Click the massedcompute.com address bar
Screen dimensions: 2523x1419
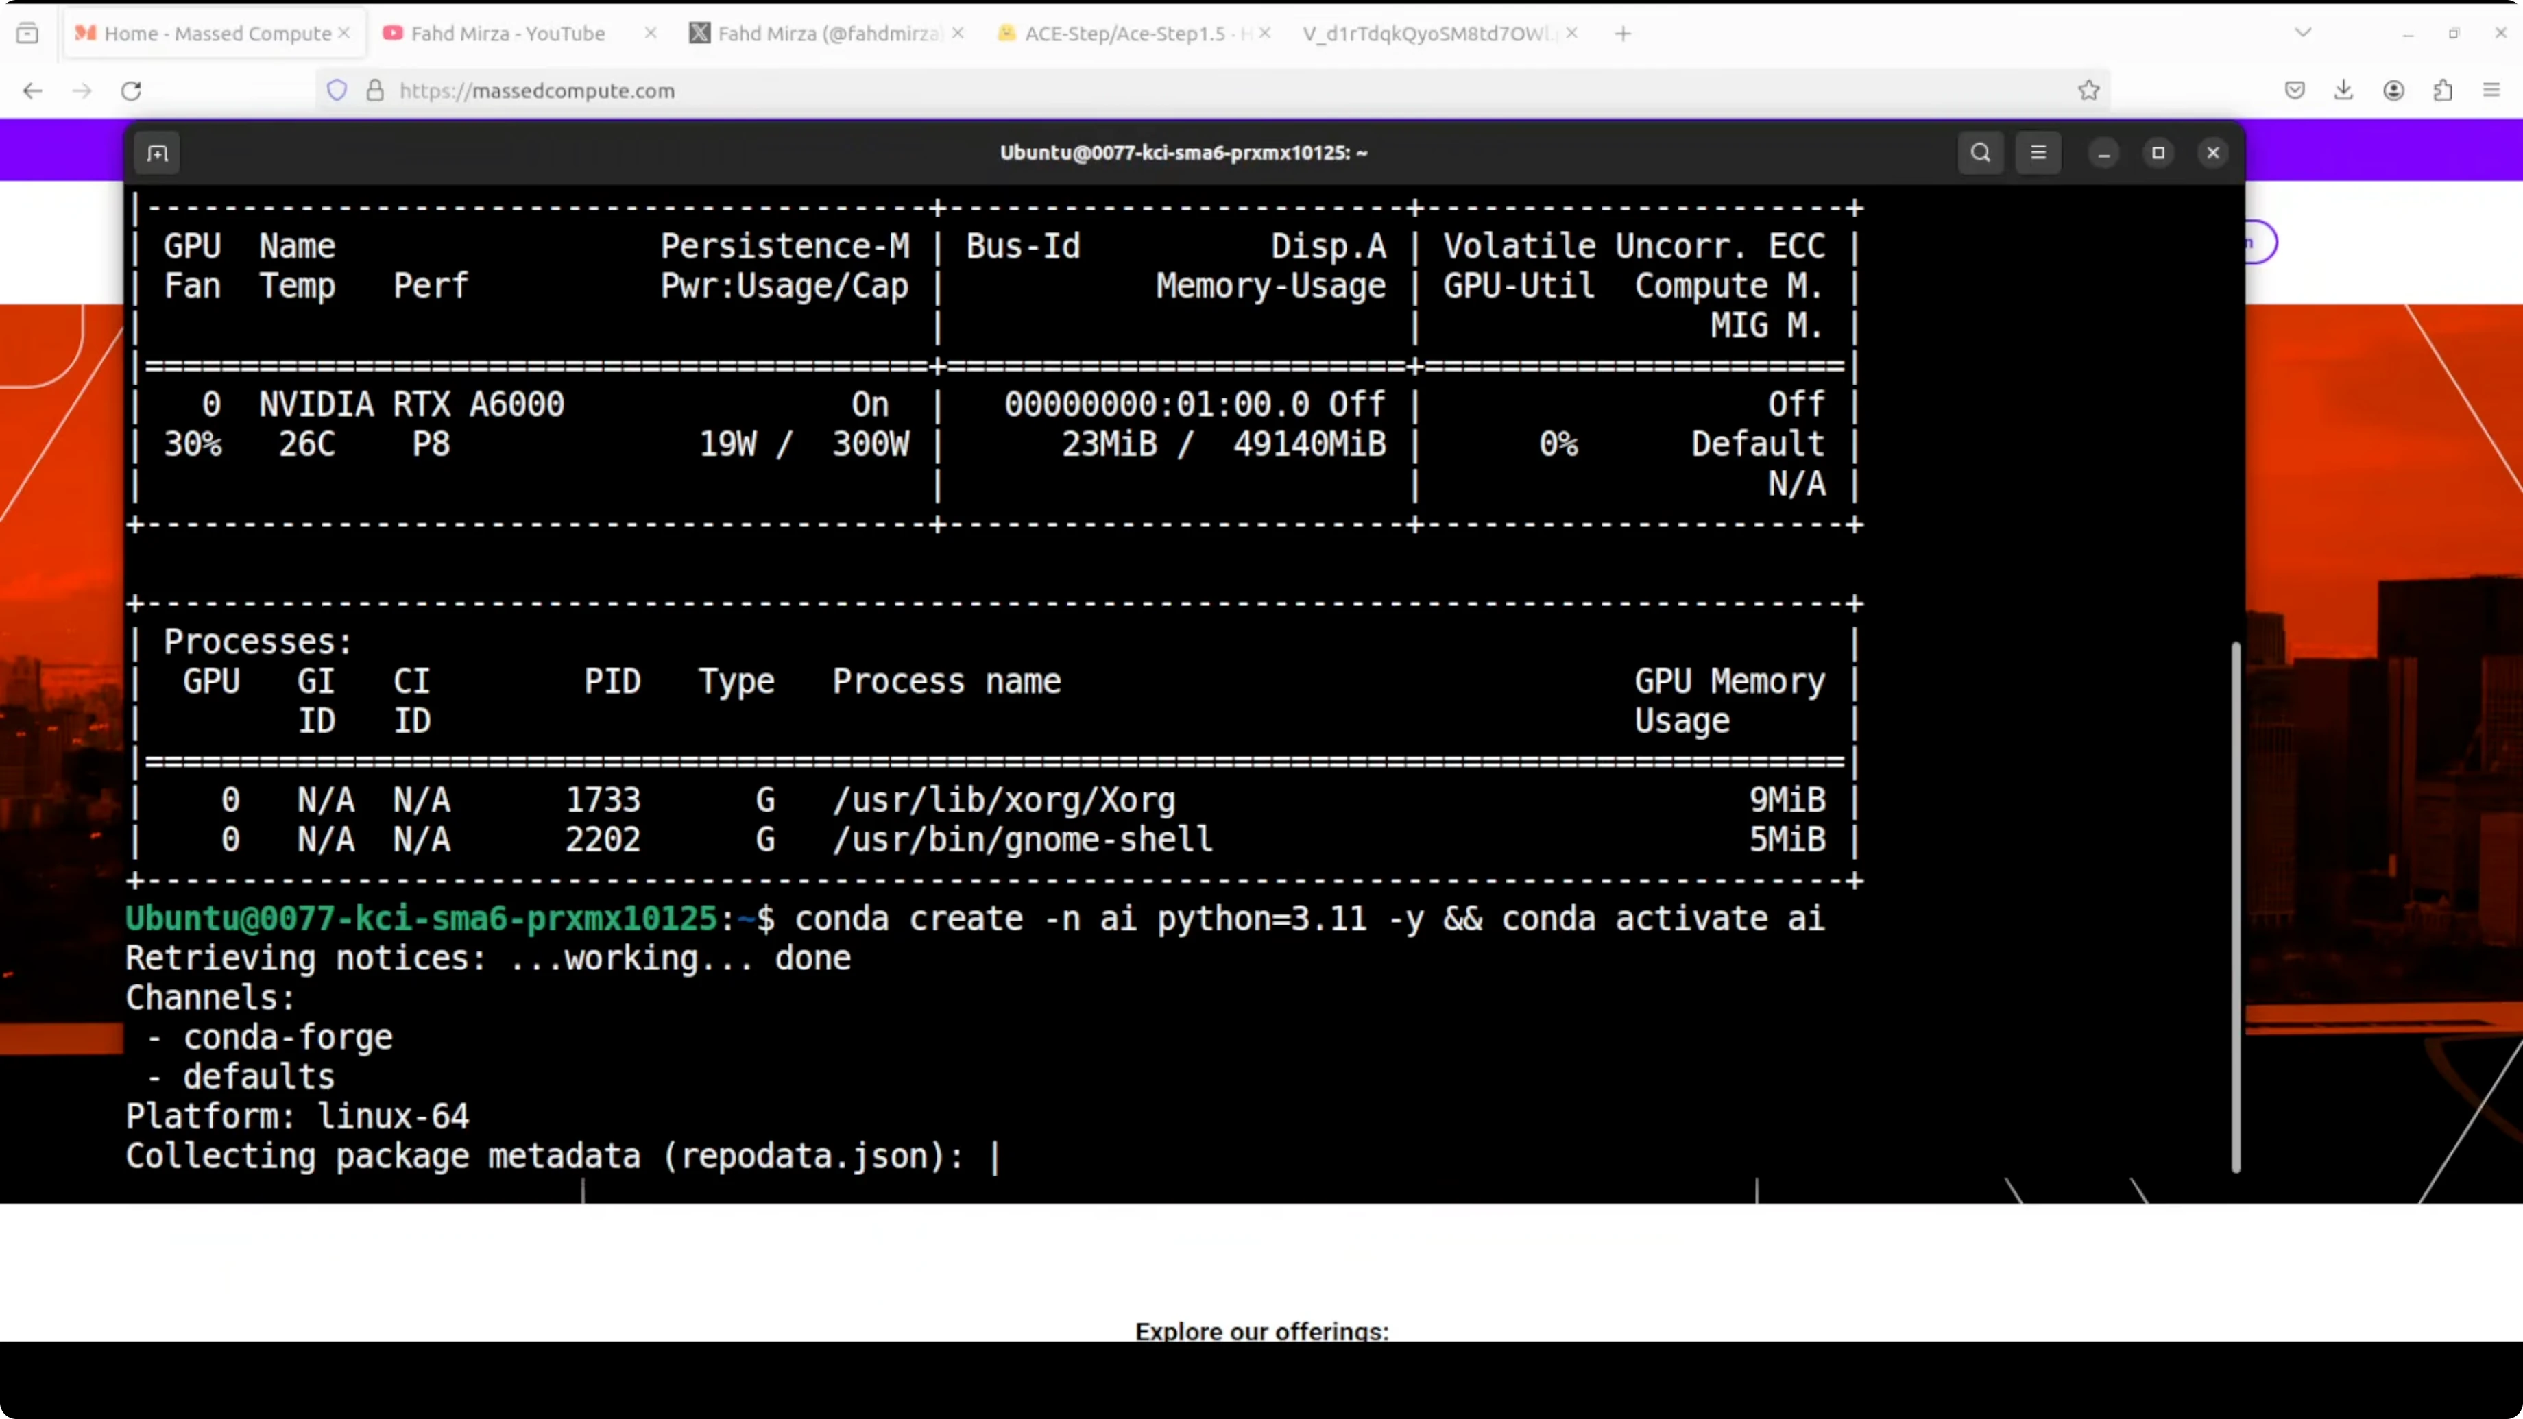(x=1175, y=91)
